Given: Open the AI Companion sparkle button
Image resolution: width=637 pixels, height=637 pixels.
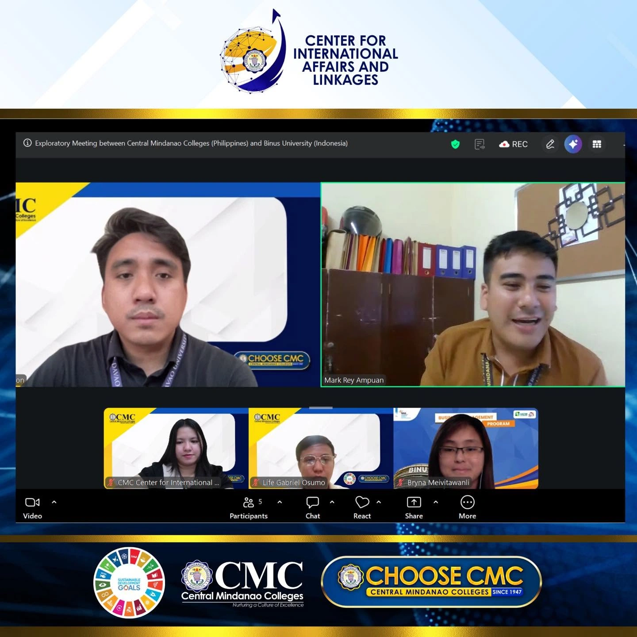Looking at the screenshot, I should (x=573, y=144).
